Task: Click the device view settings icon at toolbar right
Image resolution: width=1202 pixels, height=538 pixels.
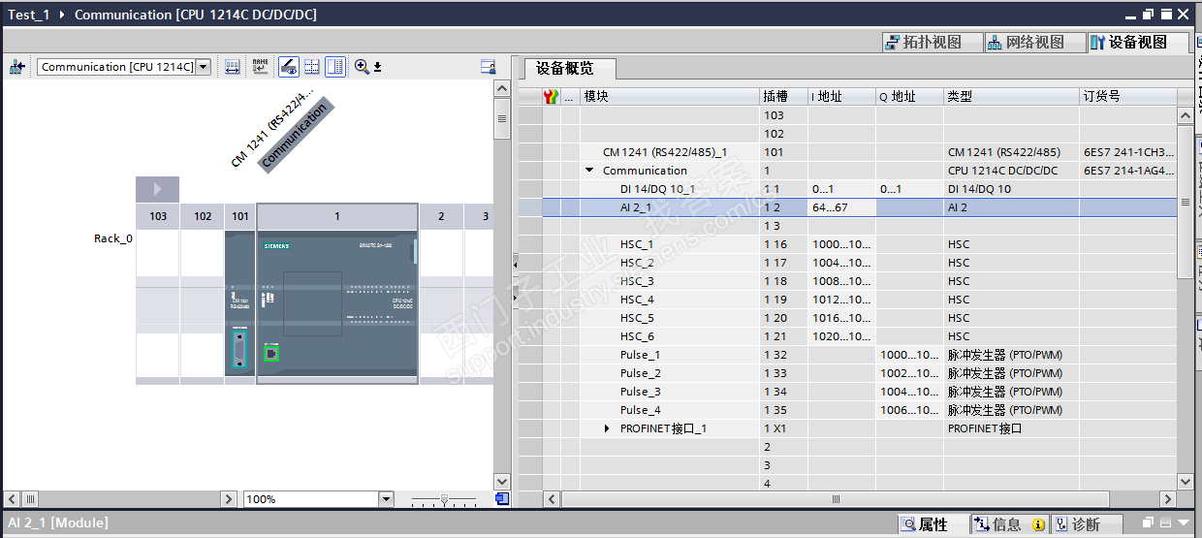Action: (489, 67)
